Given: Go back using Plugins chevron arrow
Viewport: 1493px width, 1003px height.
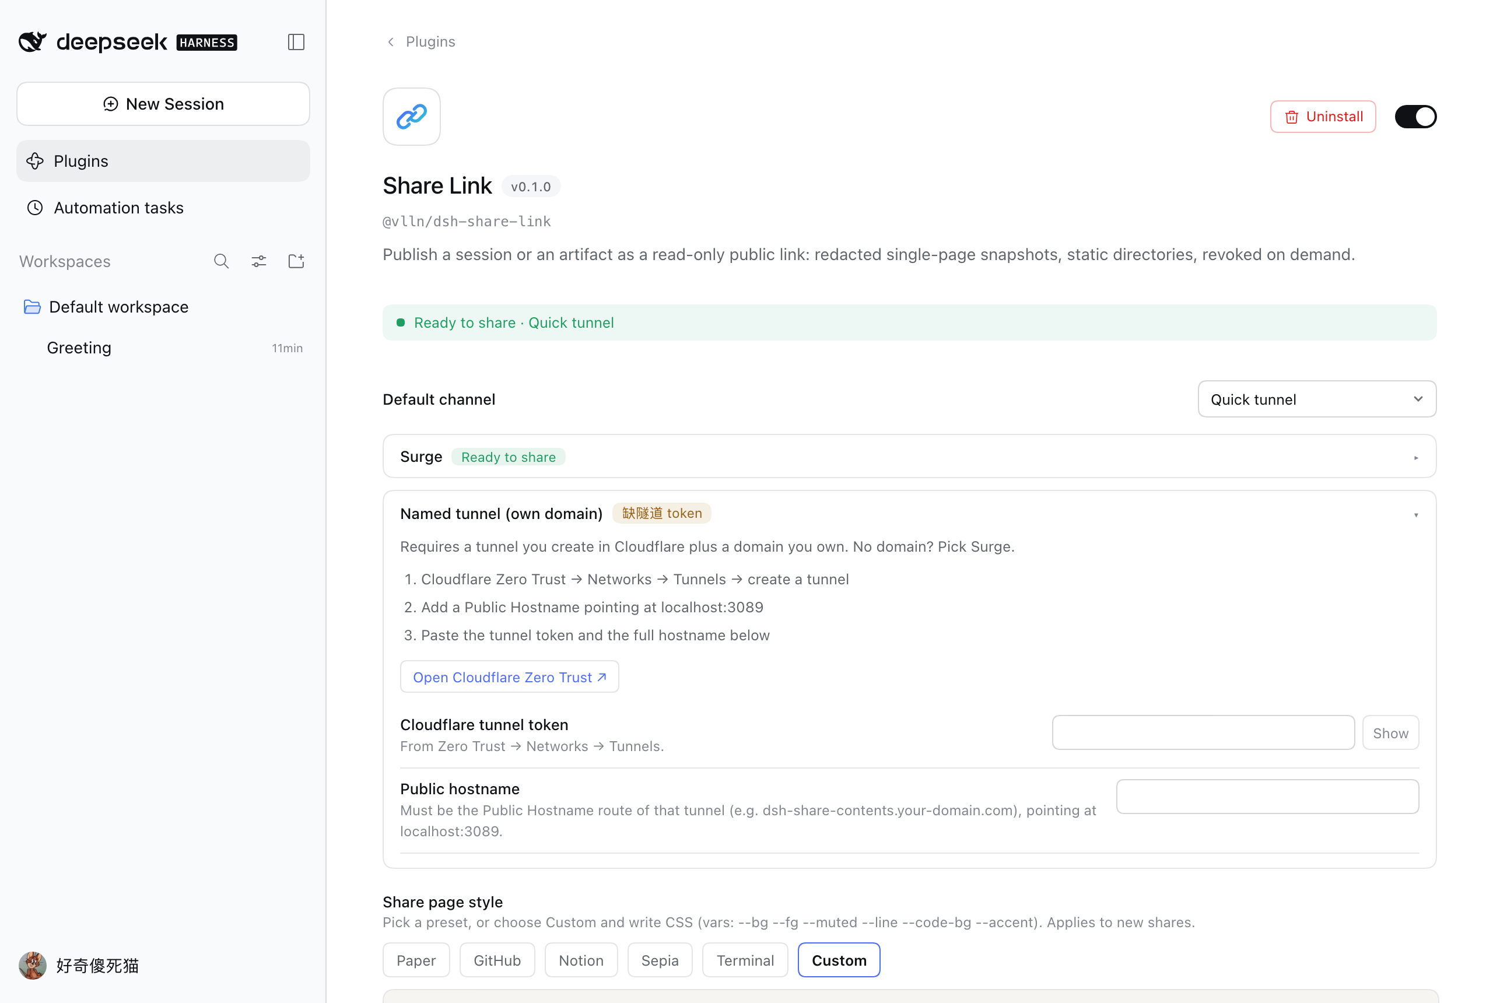Looking at the screenshot, I should (391, 42).
